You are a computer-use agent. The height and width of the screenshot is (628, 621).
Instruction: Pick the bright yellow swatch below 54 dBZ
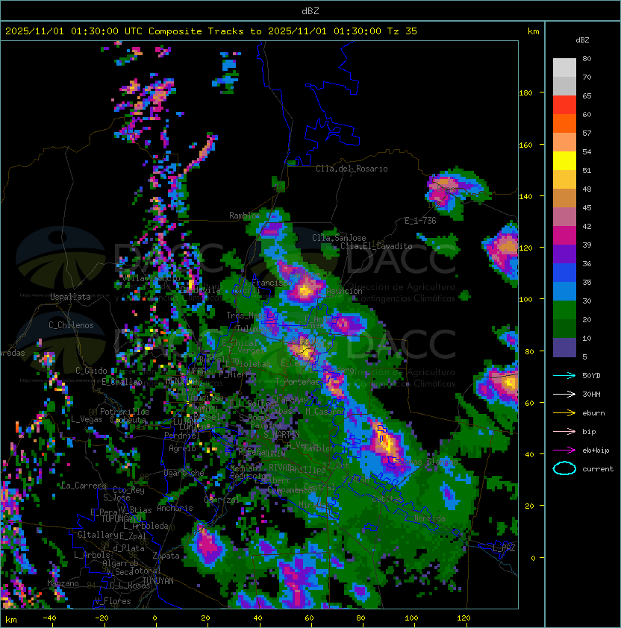click(x=564, y=161)
